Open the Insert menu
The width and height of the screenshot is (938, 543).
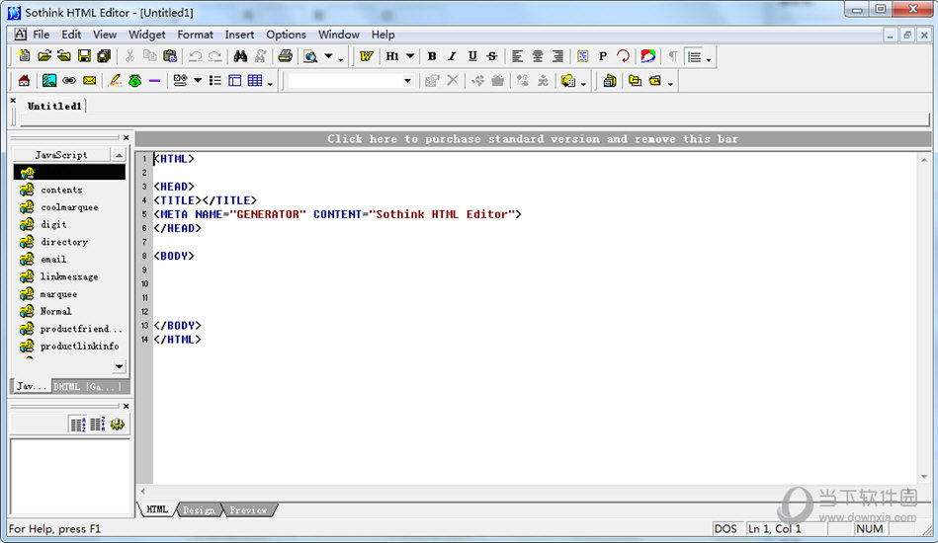(239, 35)
